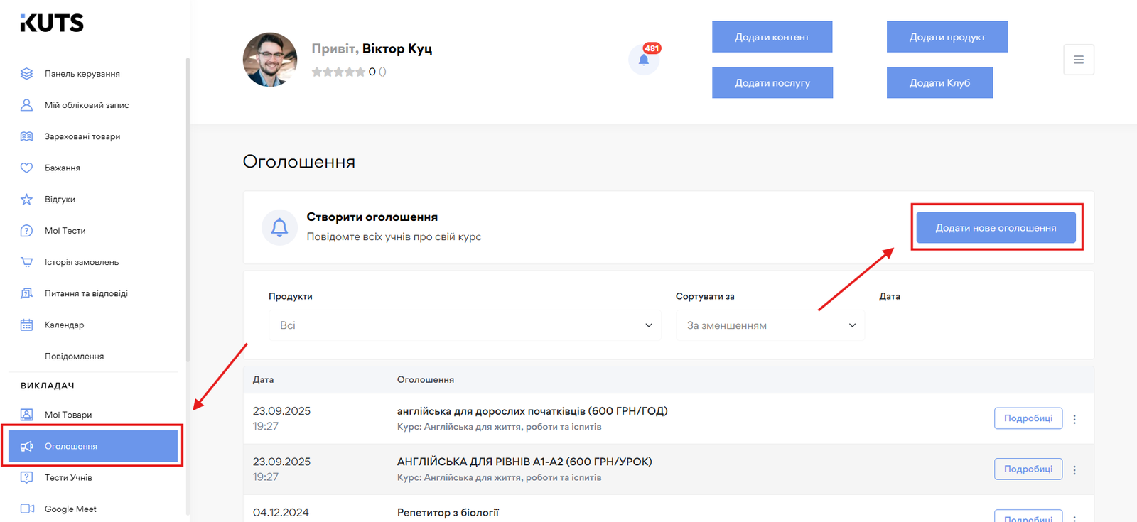Click Подробиці for англійська для дорослих початківців
Image resolution: width=1137 pixels, height=522 pixels.
coord(1028,418)
